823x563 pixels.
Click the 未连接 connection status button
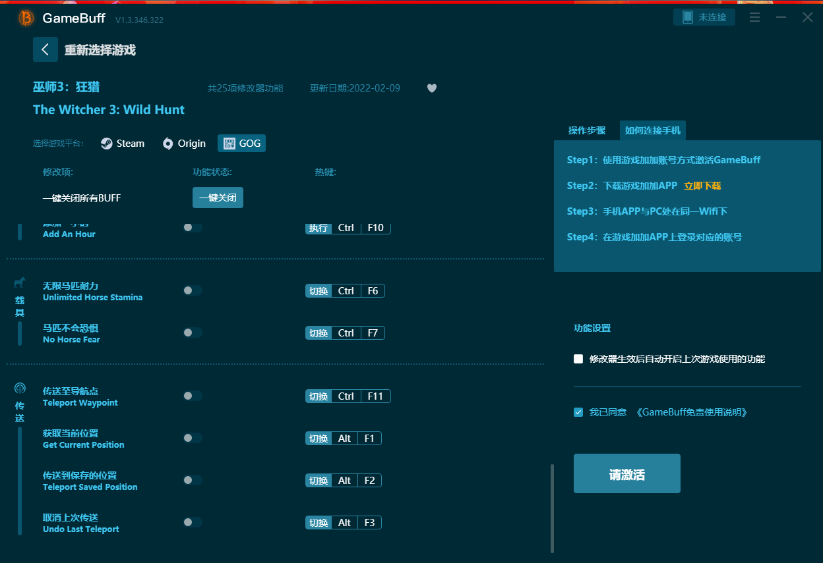pyautogui.click(x=704, y=17)
